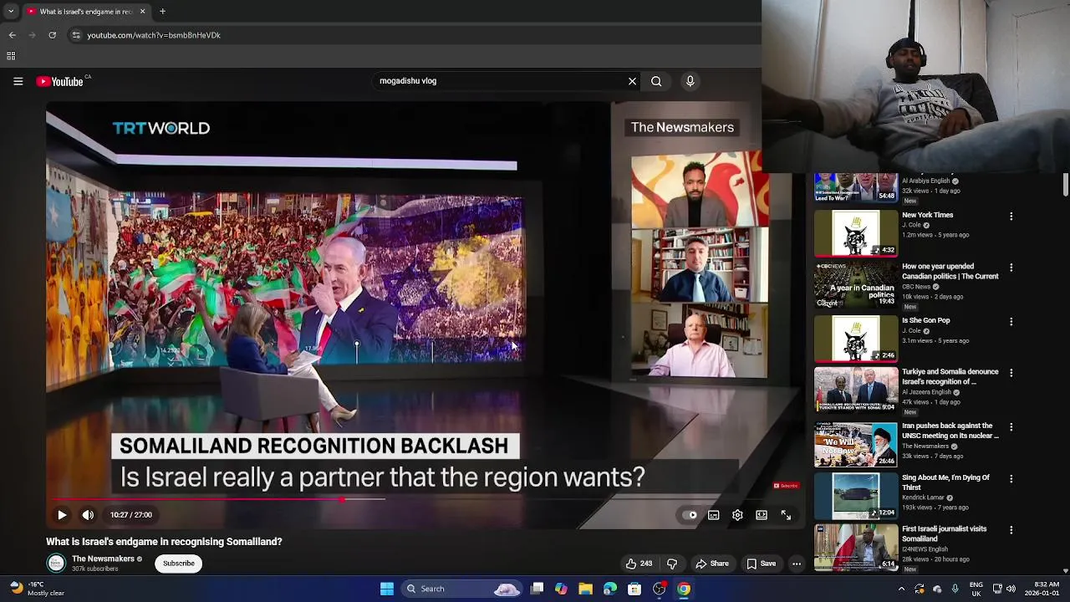Viewport: 1070px width, 602px height.
Task: Open options for 'New York Times' video
Action: 1011,217
